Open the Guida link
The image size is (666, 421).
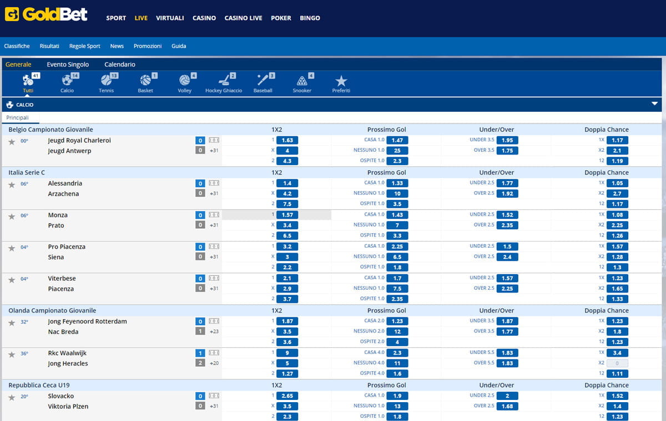[x=179, y=46]
